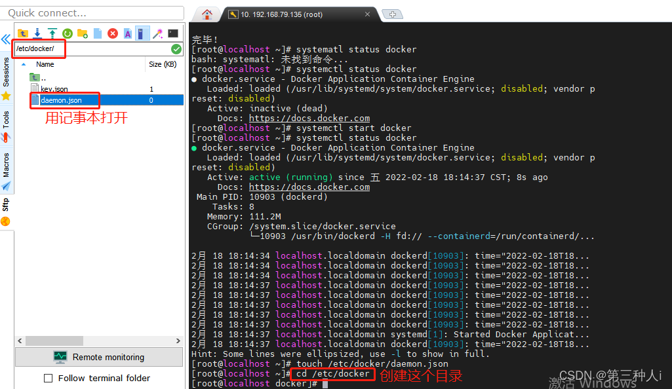Sort files by the Size (KB) column header

point(163,64)
